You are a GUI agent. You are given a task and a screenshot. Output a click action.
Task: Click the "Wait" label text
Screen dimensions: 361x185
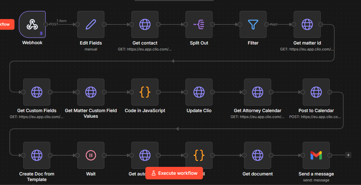[x=91, y=174]
